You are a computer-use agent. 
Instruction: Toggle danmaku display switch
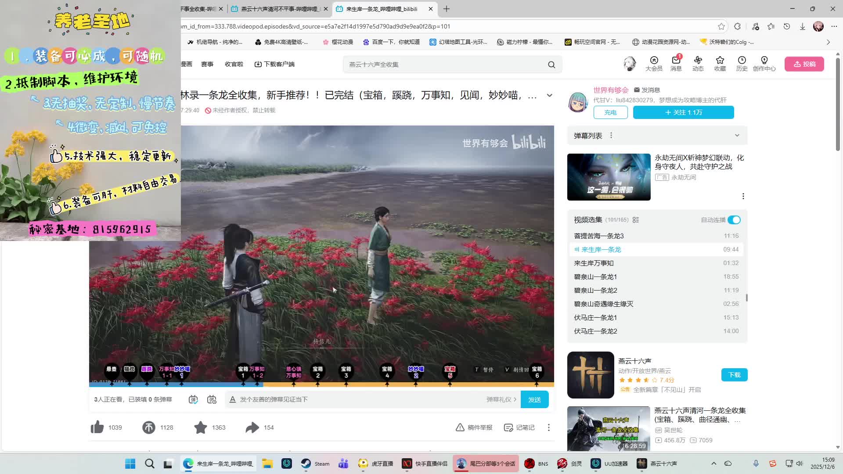(193, 399)
